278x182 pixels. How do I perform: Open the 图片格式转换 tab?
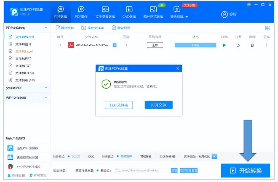(x=153, y=12)
